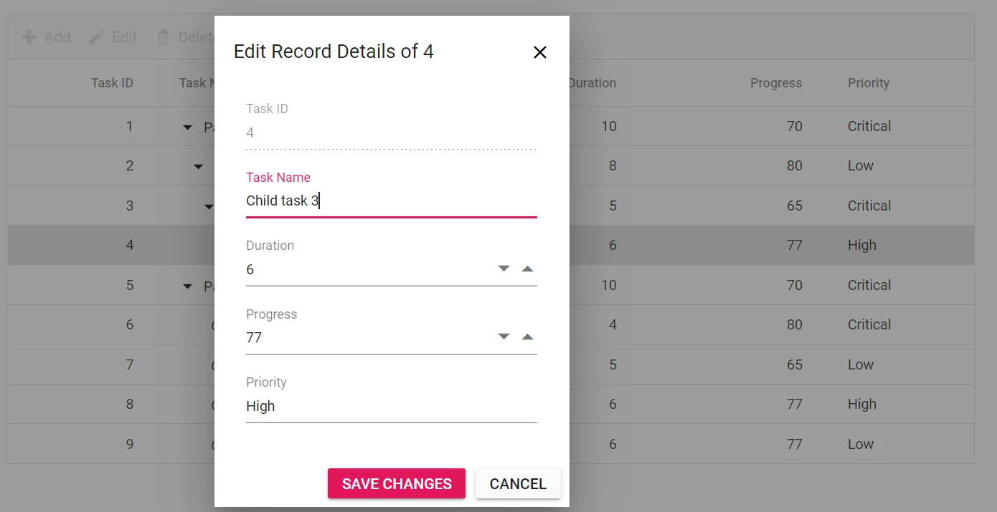Close the Edit Record dialog with the X icon
The image size is (997, 512).
coord(539,52)
